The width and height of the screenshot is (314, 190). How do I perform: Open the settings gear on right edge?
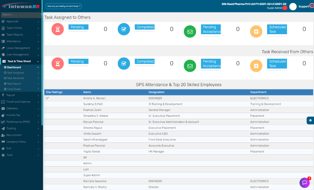tap(310, 120)
